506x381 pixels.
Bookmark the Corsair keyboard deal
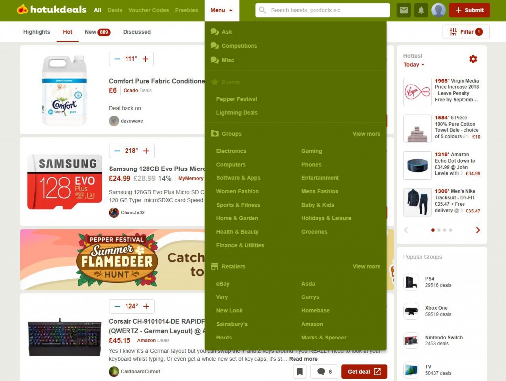(x=300, y=371)
